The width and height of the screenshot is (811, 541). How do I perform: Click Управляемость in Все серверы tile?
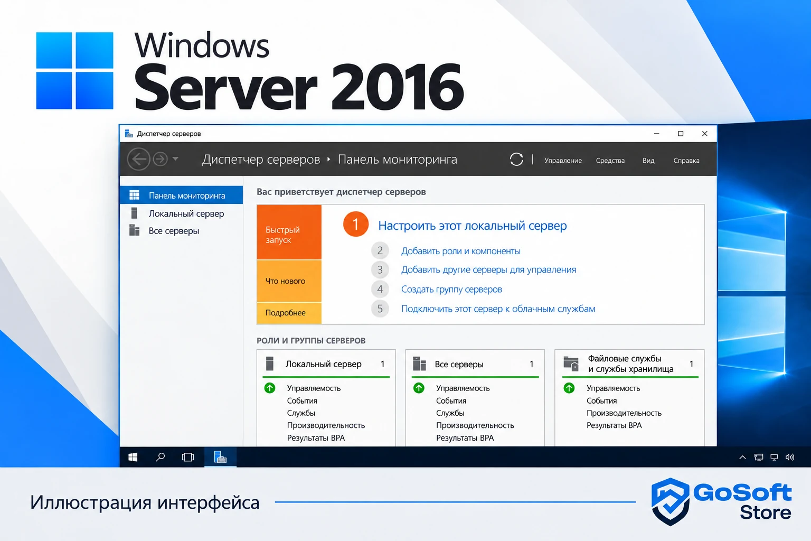coord(463,388)
